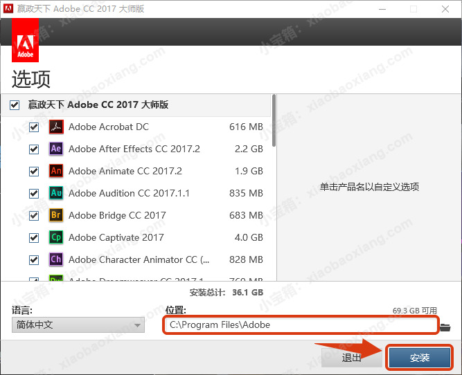
Task: Open the browse folder icon for location
Action: click(445, 326)
